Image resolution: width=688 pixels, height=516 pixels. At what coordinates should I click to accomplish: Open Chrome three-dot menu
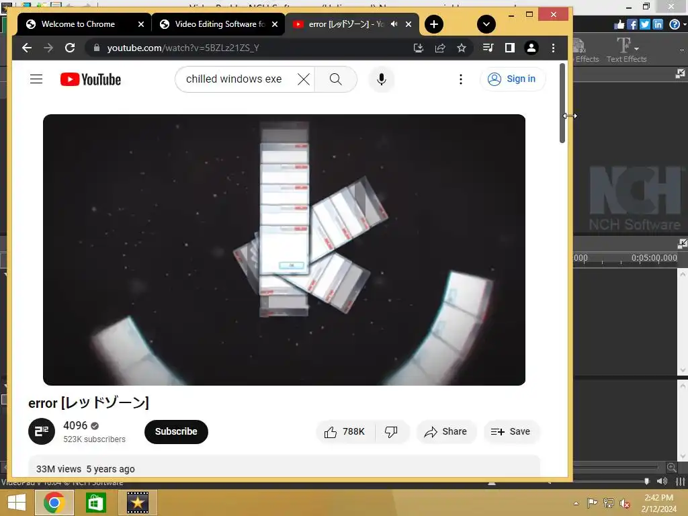(553, 48)
